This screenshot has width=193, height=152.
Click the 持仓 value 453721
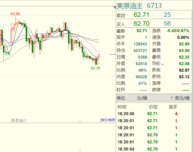[x=140, y=50]
